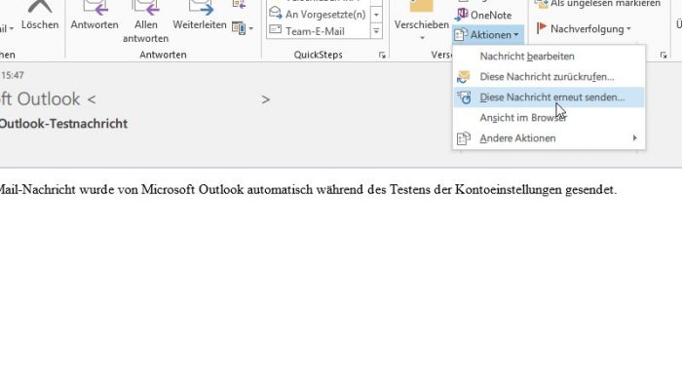Click the Andere Aktionen icon
This screenshot has height=390, width=682.
(x=464, y=138)
